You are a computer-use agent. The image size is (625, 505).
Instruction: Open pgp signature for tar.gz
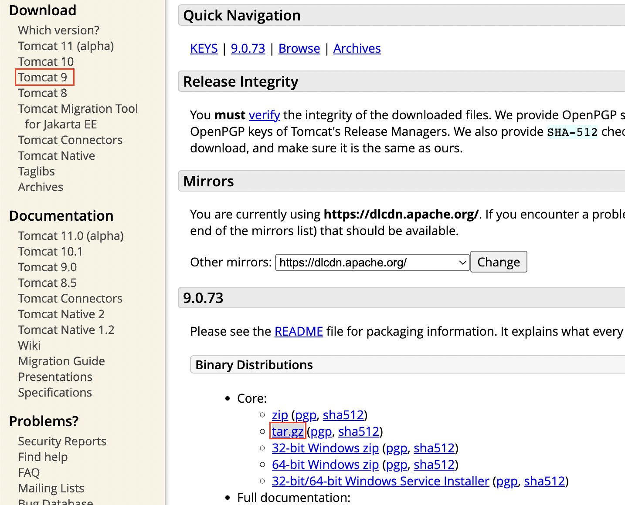pyautogui.click(x=322, y=431)
